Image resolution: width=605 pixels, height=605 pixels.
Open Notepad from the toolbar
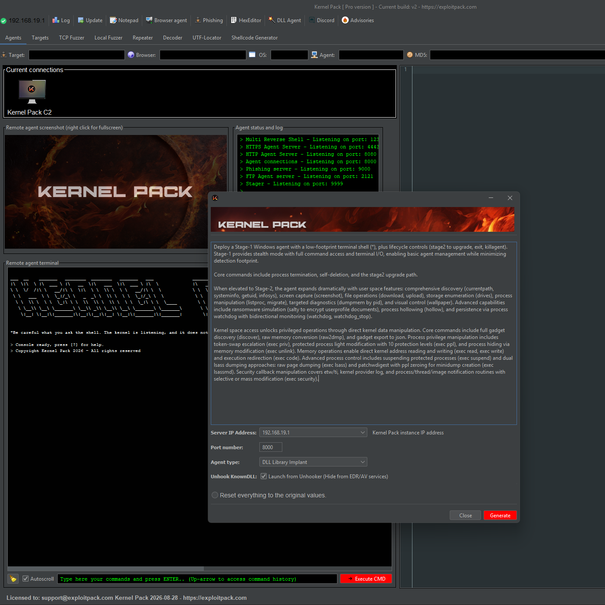(x=124, y=20)
